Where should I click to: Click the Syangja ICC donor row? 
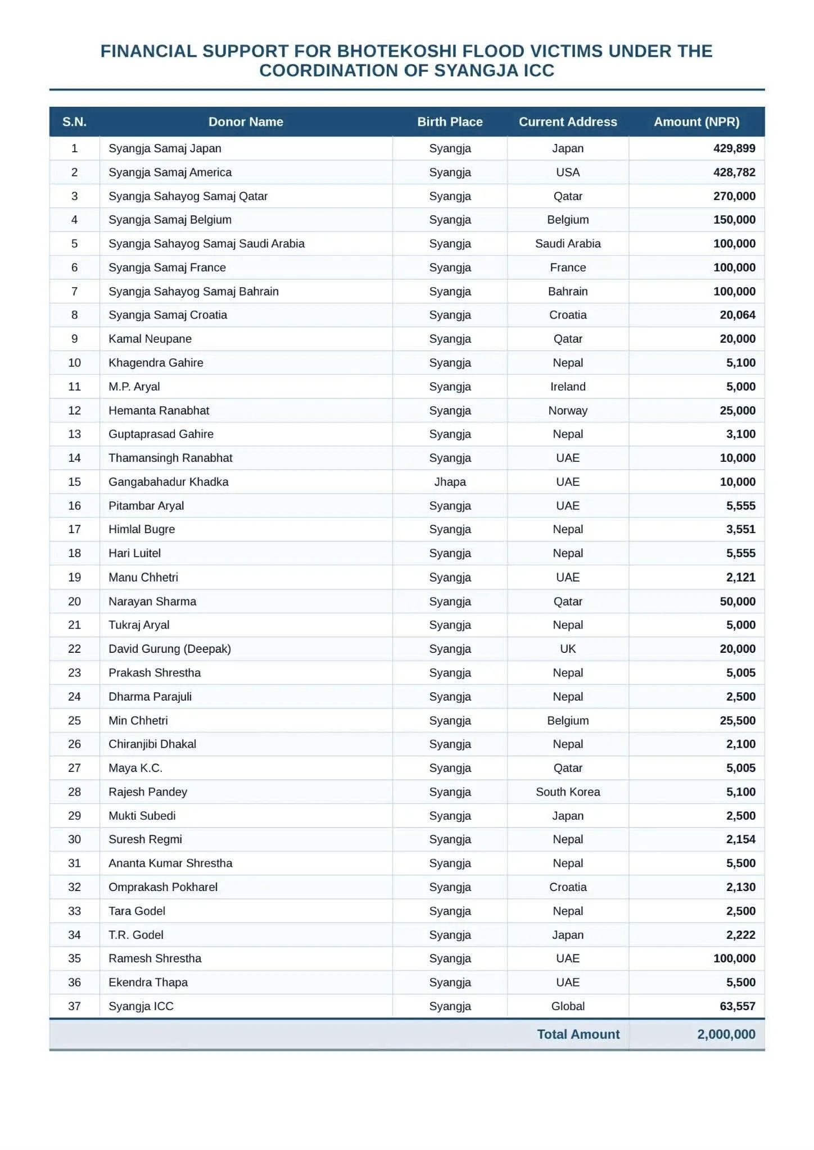point(407,1006)
